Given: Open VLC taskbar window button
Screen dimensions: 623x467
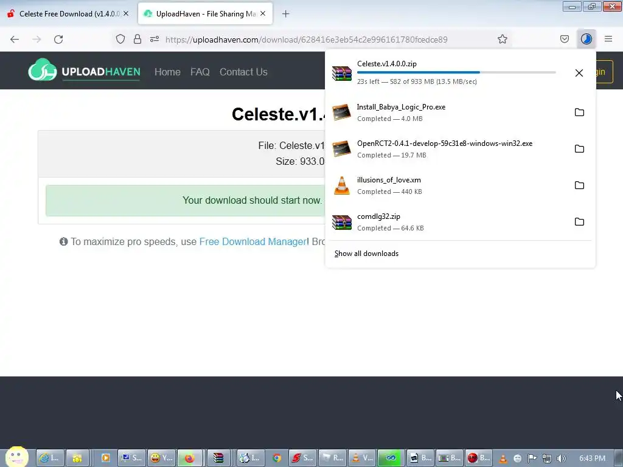Looking at the screenshot, I should 363,458.
